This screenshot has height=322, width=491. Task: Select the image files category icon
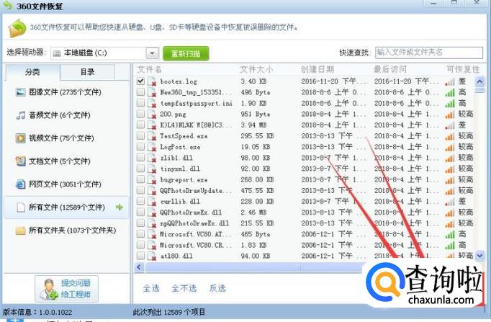point(20,92)
